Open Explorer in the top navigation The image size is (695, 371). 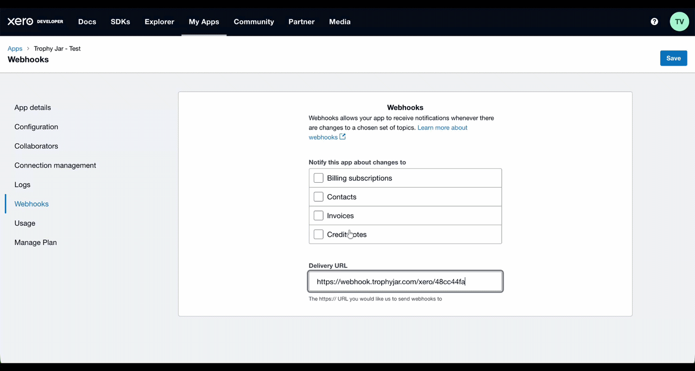(x=160, y=22)
